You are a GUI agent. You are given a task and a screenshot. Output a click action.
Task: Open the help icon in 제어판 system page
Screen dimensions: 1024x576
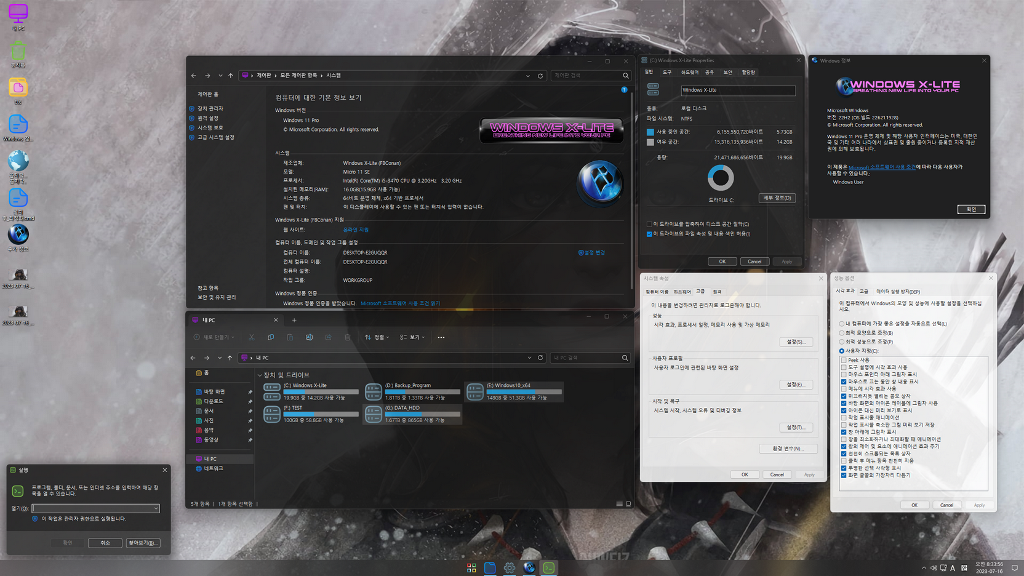coord(624,90)
